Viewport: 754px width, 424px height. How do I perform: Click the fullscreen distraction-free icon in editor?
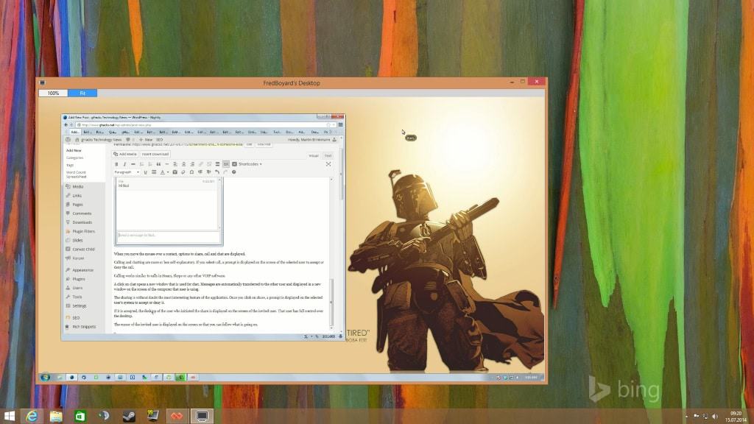pyautogui.click(x=328, y=164)
